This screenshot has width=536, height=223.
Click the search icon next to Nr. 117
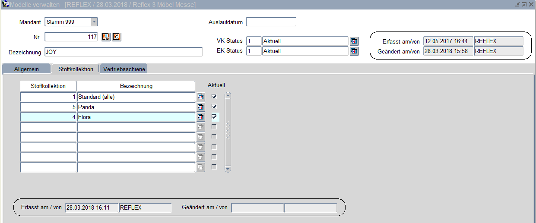click(x=117, y=37)
